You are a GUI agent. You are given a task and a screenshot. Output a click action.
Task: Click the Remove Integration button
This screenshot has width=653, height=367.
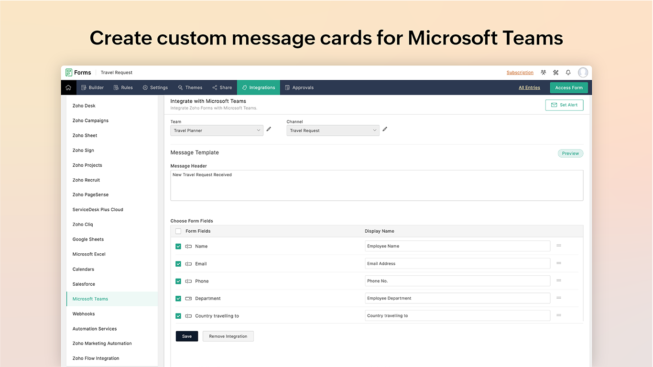pyautogui.click(x=228, y=336)
